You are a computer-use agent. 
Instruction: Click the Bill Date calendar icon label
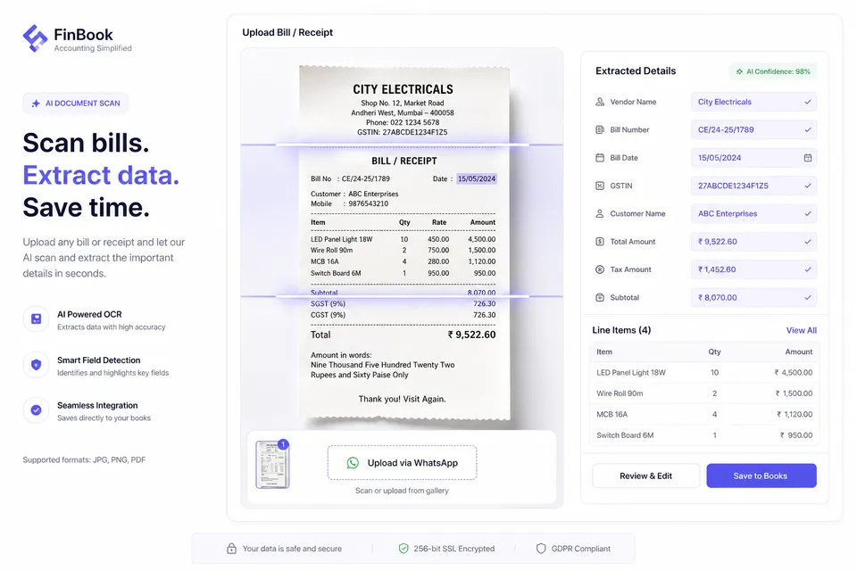click(600, 157)
